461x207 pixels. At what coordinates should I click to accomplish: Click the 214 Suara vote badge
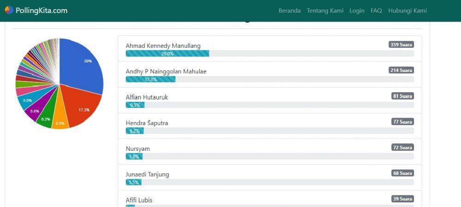[x=402, y=70]
